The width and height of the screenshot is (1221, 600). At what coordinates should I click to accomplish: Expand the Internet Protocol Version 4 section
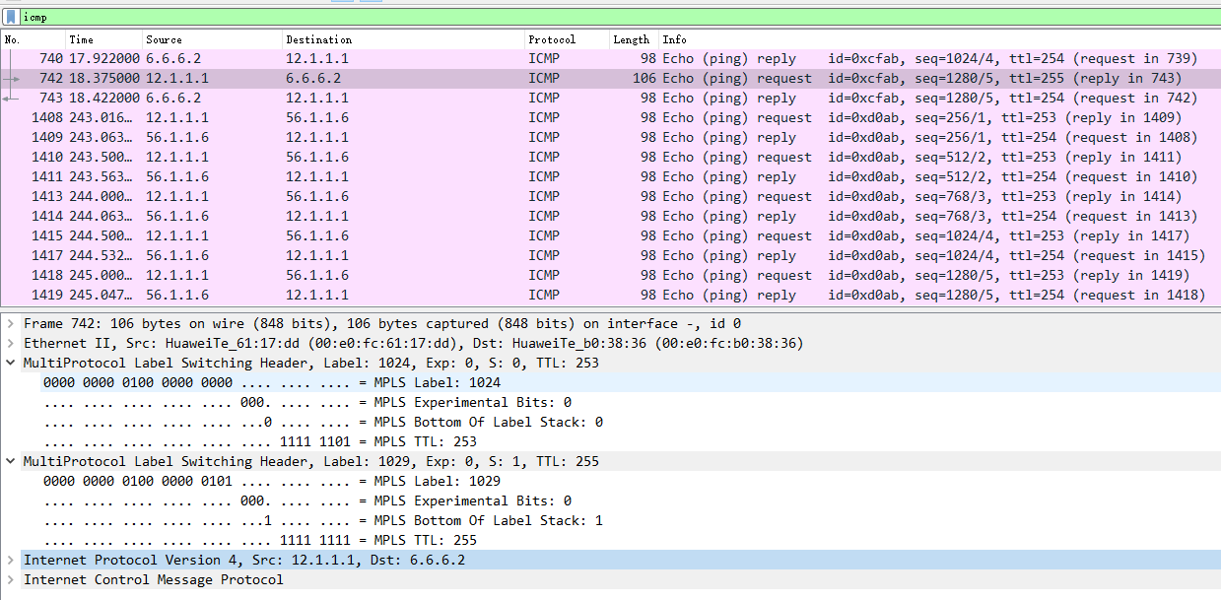(x=10, y=560)
